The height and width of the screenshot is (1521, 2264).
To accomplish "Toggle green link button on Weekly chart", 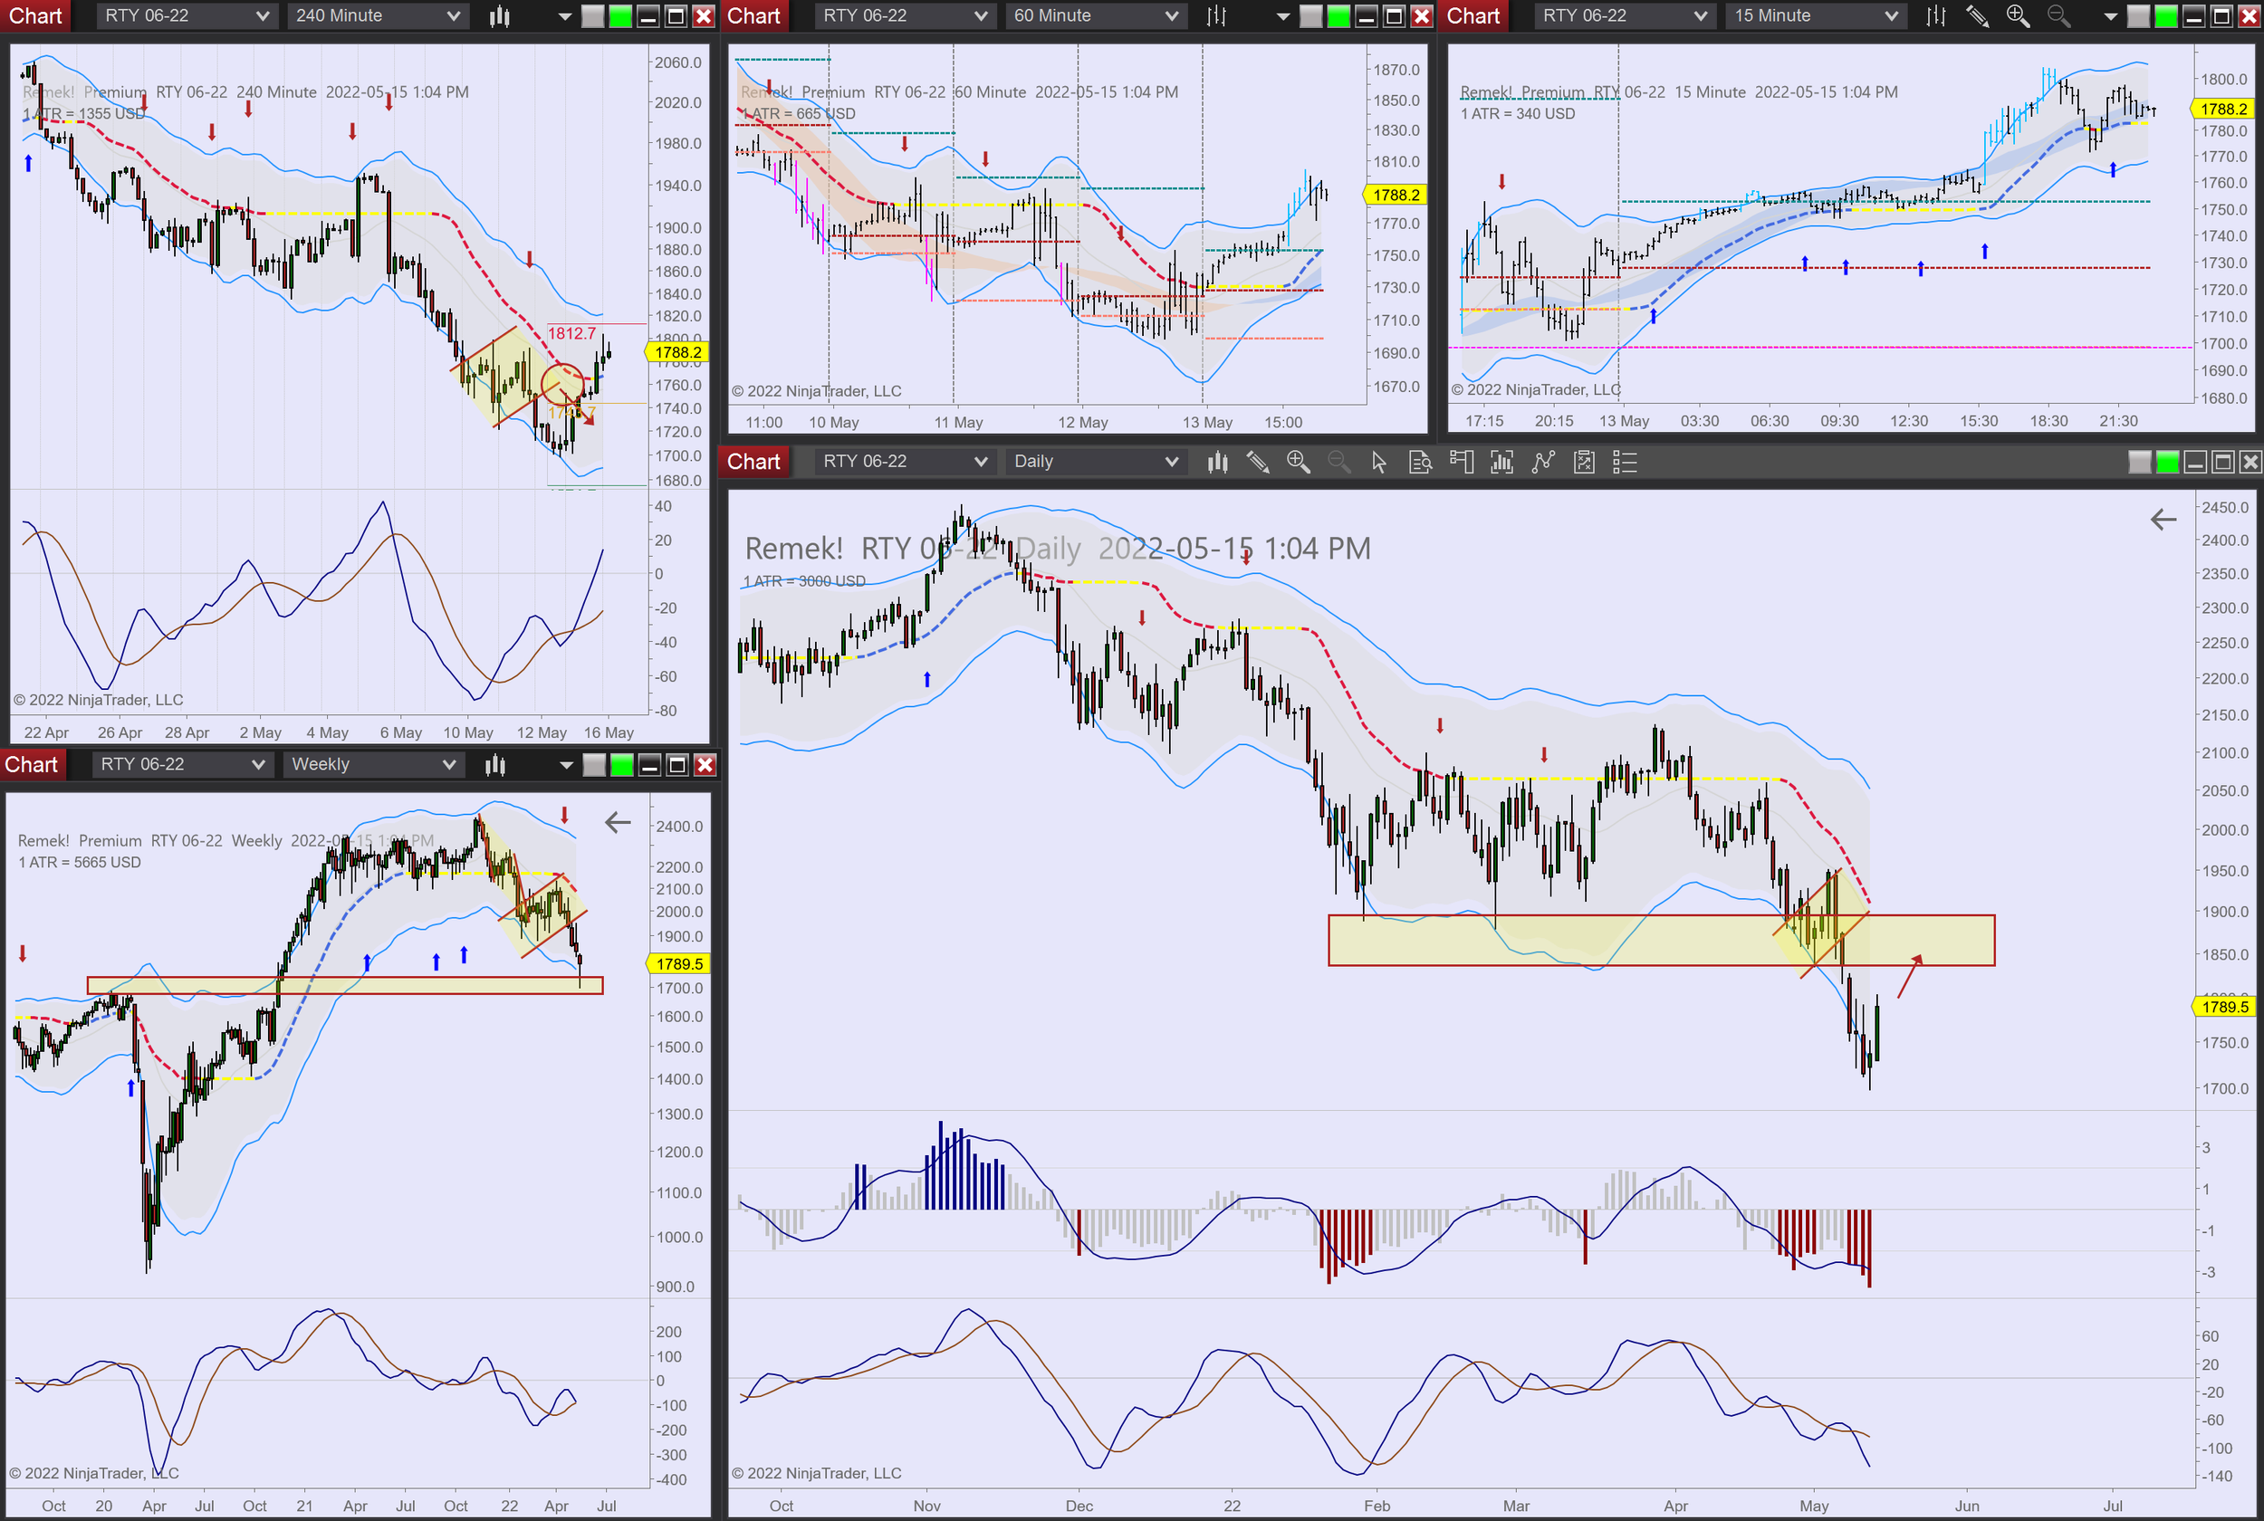I will (x=622, y=764).
